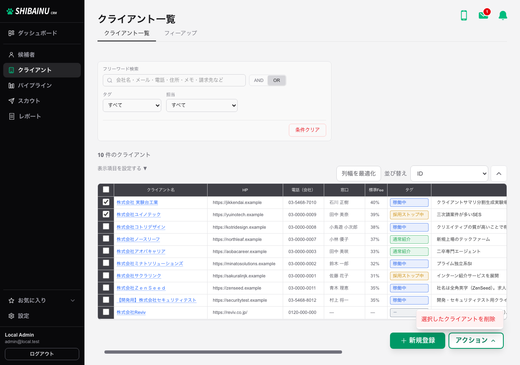
Task: Uncheck 株式会社 実験台工業 row checkbox
Action: pyautogui.click(x=106, y=202)
